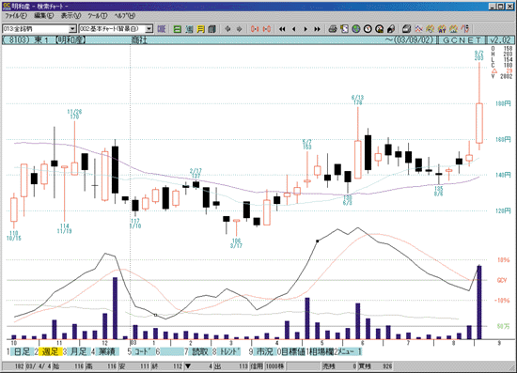Jump forward fast with the double-right arrow
517x373 pixels.
pyautogui.click(x=317, y=29)
